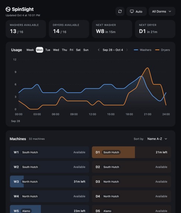Select the Mon usage tab
The image size is (181, 213).
tap(39, 50)
